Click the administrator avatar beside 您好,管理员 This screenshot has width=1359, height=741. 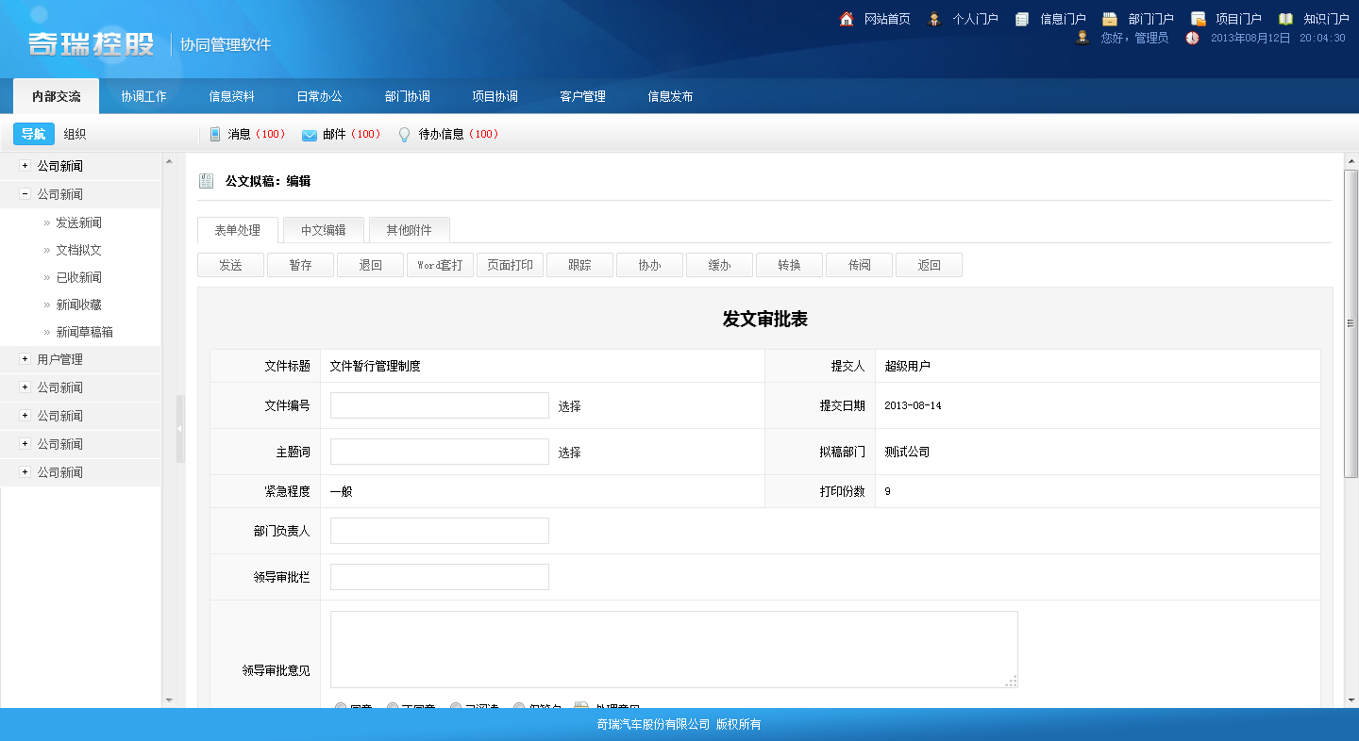(x=1083, y=38)
